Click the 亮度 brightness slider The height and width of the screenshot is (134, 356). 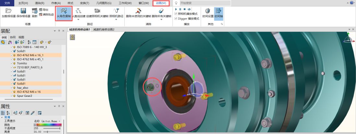tap(52, 131)
